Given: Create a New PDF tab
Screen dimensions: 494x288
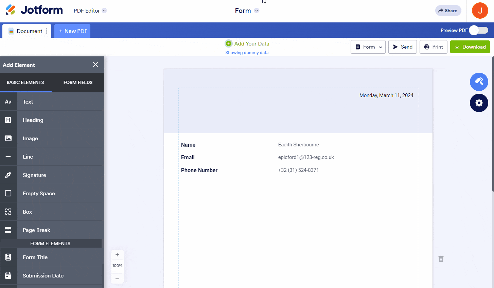Looking at the screenshot, I should point(72,31).
